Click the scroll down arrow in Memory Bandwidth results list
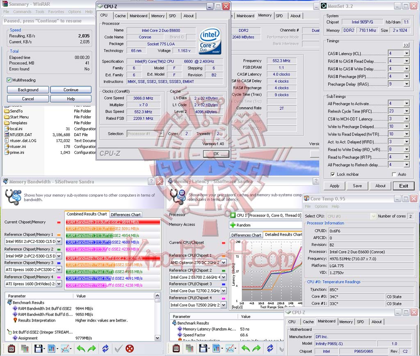420x356 pixels. click(x=157, y=338)
